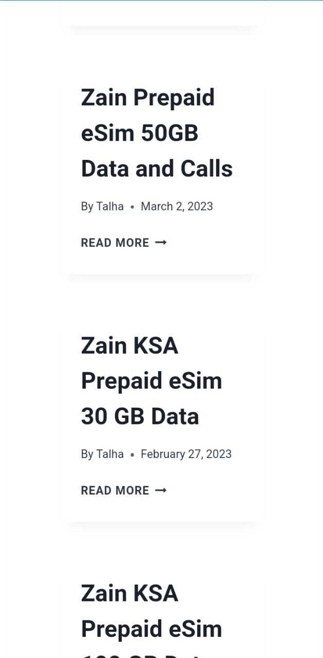Click the arrow icon beside first READ MORE
This screenshot has height=658, width=323.
(x=161, y=242)
